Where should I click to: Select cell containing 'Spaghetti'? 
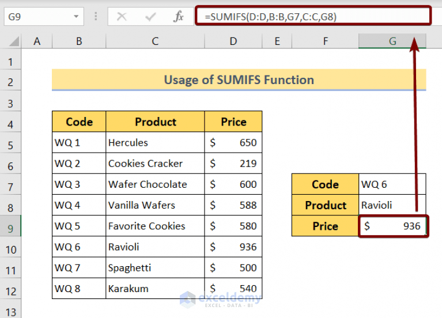click(155, 268)
